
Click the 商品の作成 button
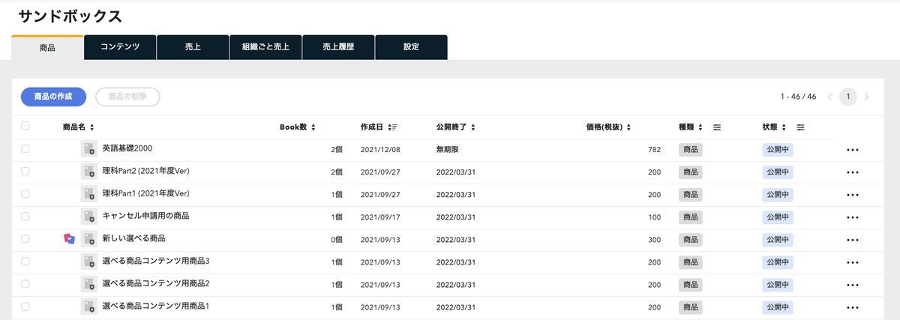pos(53,97)
